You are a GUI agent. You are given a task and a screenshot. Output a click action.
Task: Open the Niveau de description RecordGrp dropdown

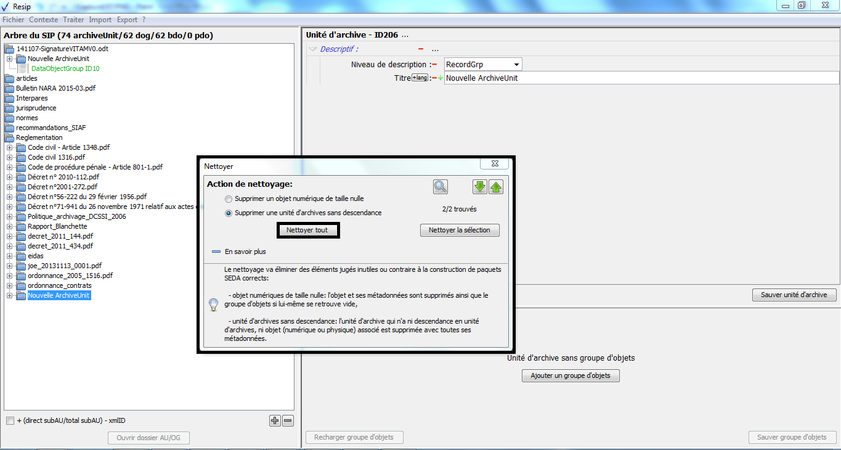(x=516, y=65)
